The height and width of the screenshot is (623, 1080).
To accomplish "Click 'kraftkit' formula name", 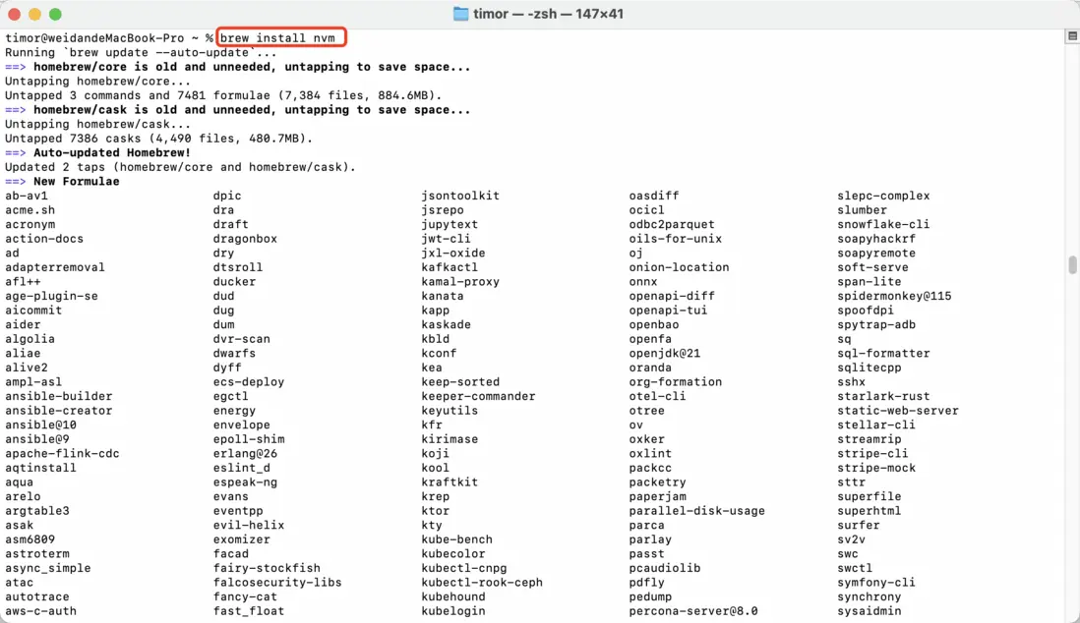I will point(450,482).
